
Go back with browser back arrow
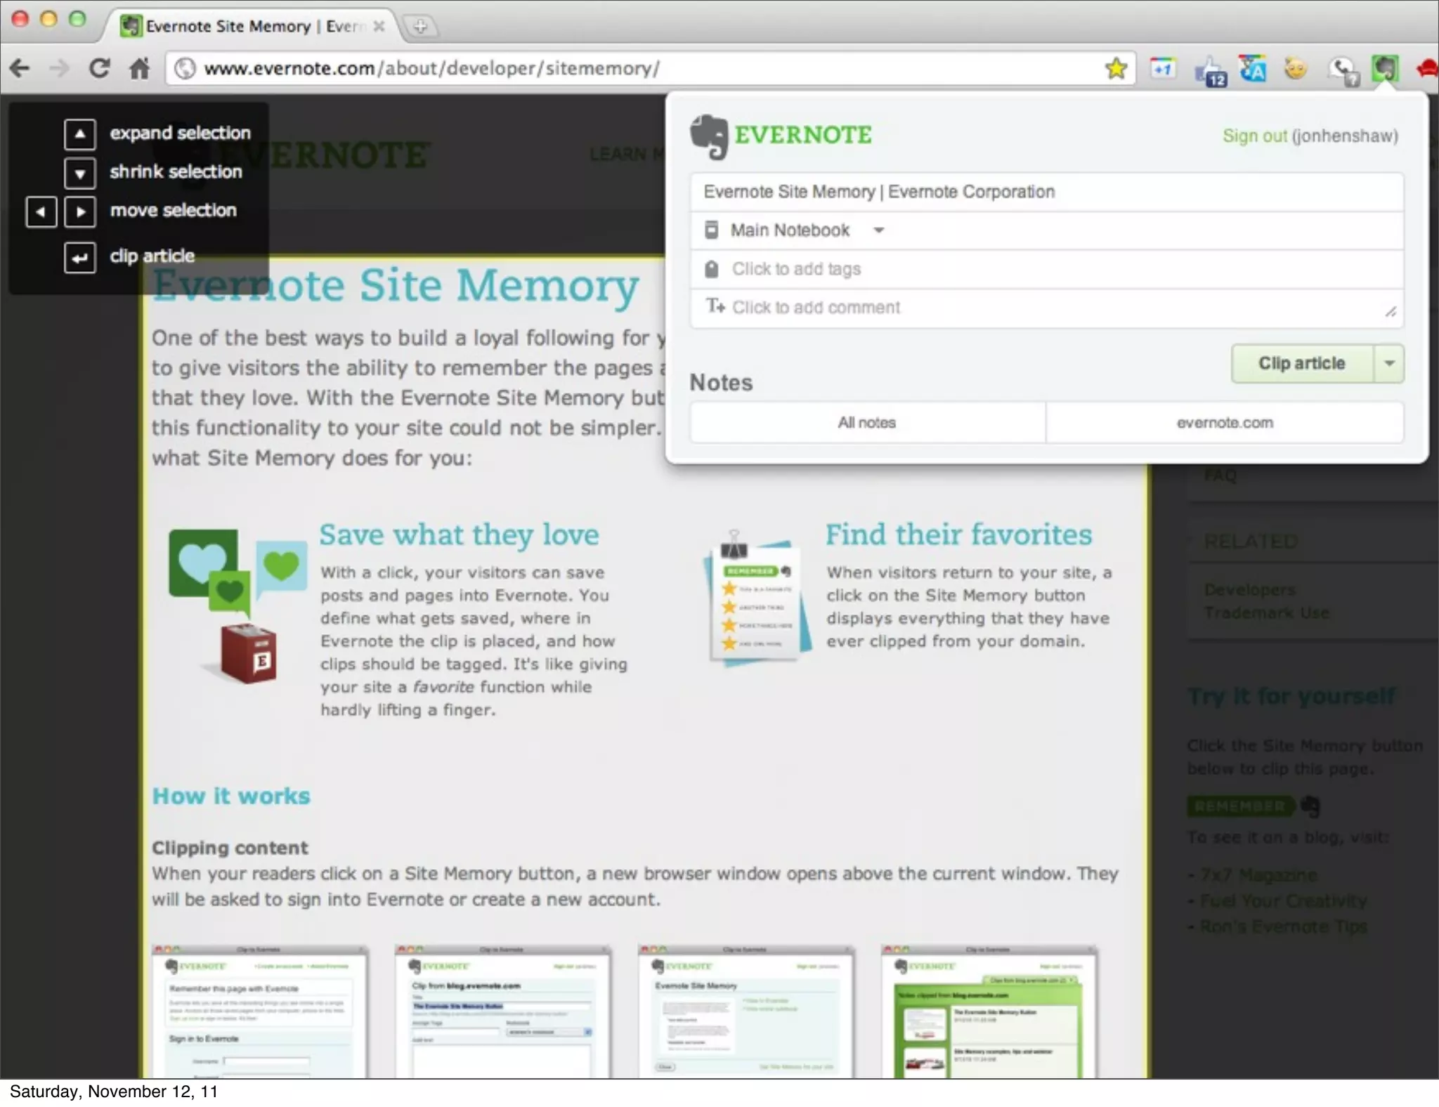[20, 68]
